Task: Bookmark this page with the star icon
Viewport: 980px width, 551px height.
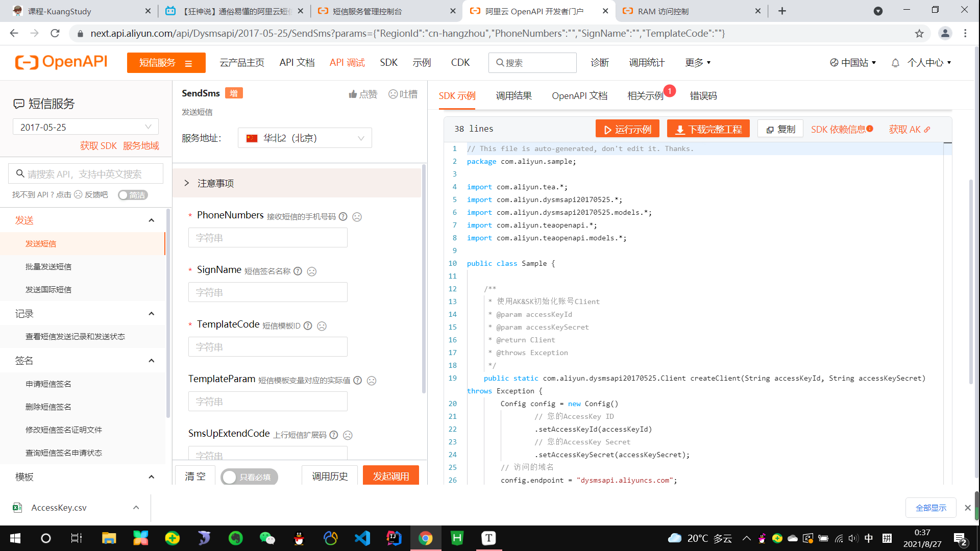Action: (x=919, y=34)
